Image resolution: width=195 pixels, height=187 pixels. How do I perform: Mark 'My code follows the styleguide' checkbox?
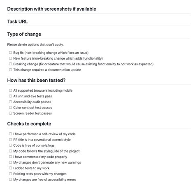10,151
